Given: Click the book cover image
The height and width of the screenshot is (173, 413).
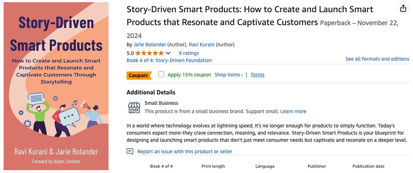Looking at the screenshot, I should 56,86.
